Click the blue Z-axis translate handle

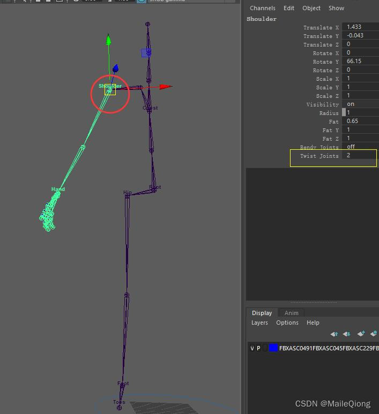point(115,68)
